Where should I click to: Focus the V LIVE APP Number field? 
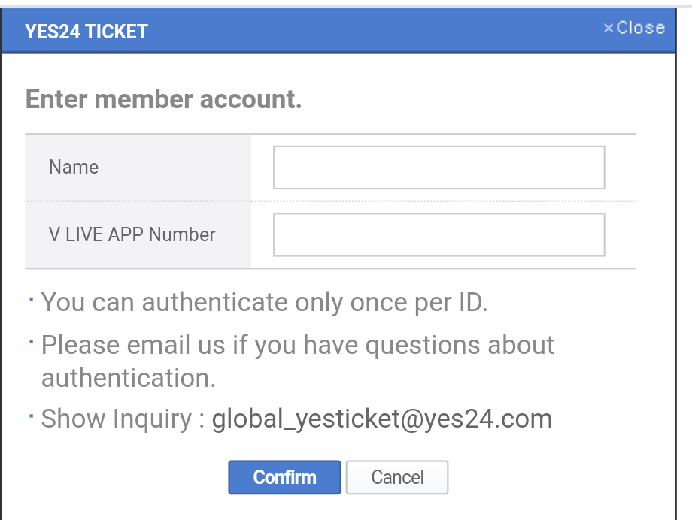click(x=439, y=234)
